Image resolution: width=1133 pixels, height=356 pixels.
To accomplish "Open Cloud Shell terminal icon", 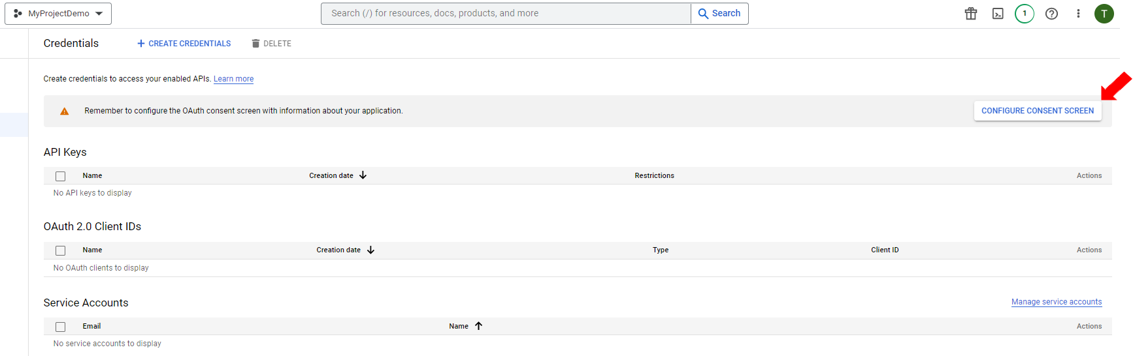I will pos(998,14).
